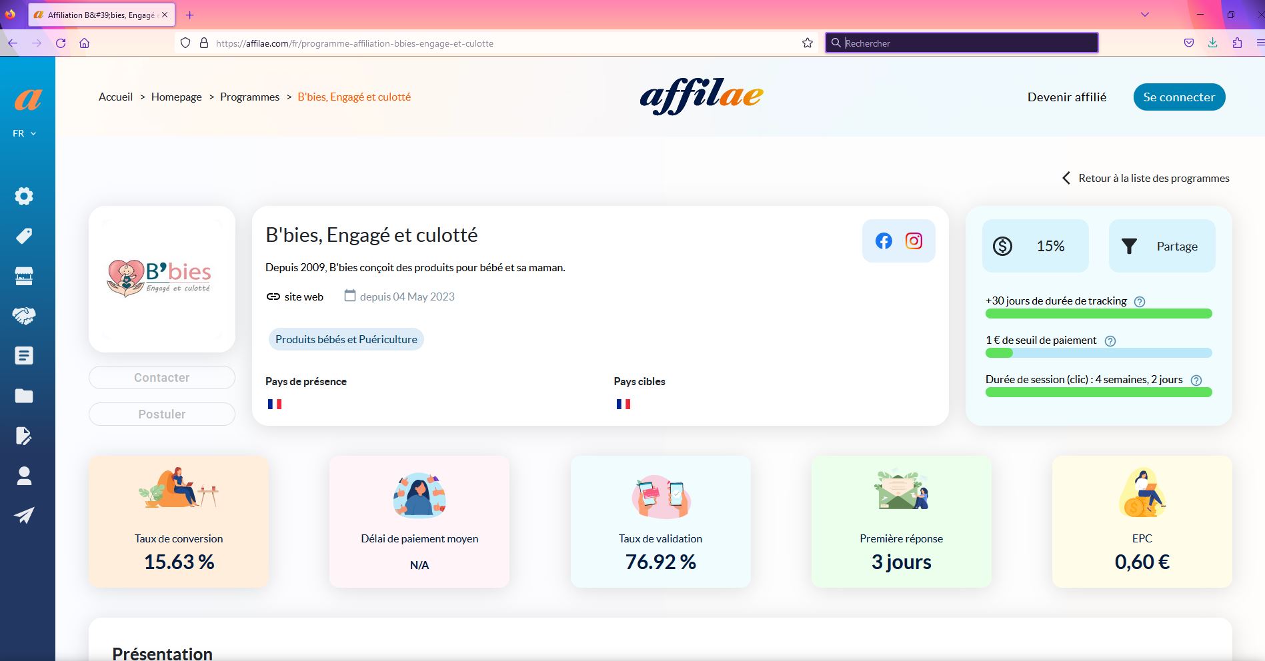This screenshot has height=661, width=1265.
Task: Open B'bies Instagram page icon
Action: pyautogui.click(x=914, y=241)
